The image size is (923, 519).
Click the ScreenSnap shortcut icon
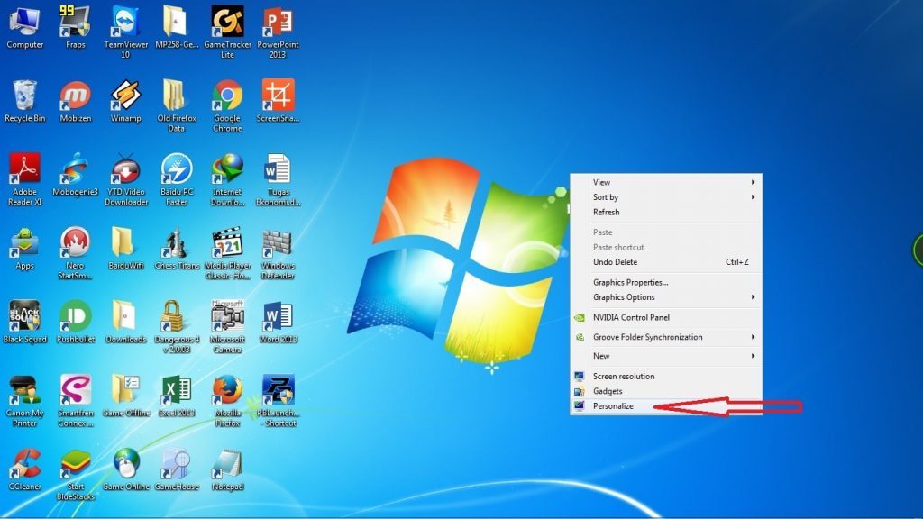click(x=278, y=96)
